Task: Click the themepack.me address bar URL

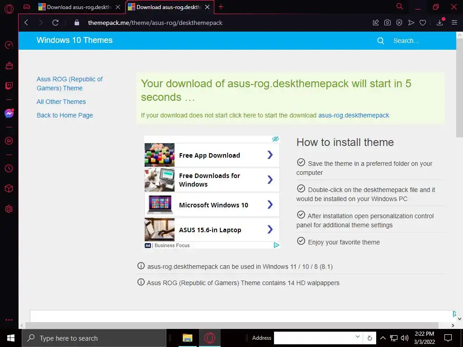Action: click(x=155, y=23)
